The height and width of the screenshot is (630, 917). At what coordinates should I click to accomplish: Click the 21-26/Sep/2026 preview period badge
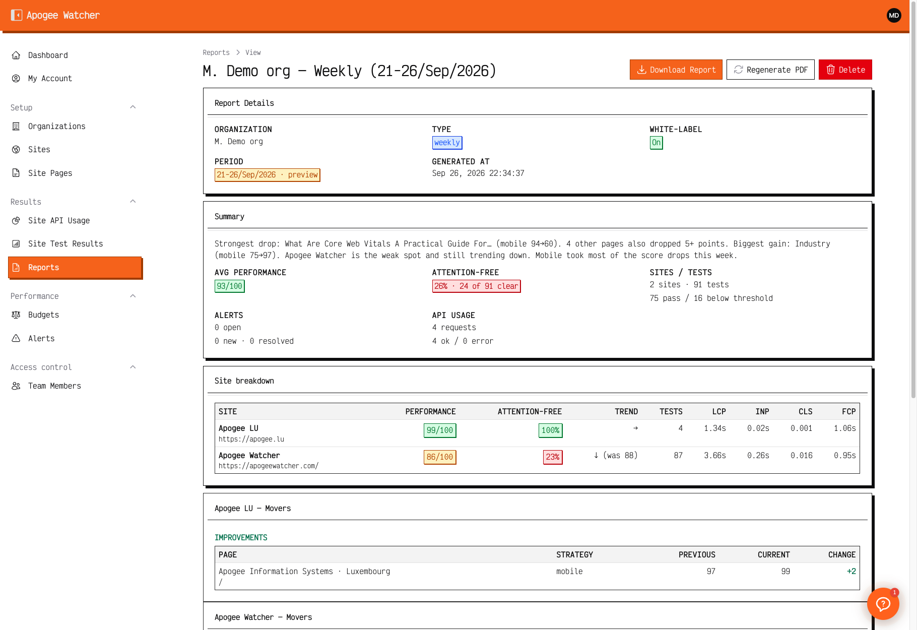tap(267, 175)
